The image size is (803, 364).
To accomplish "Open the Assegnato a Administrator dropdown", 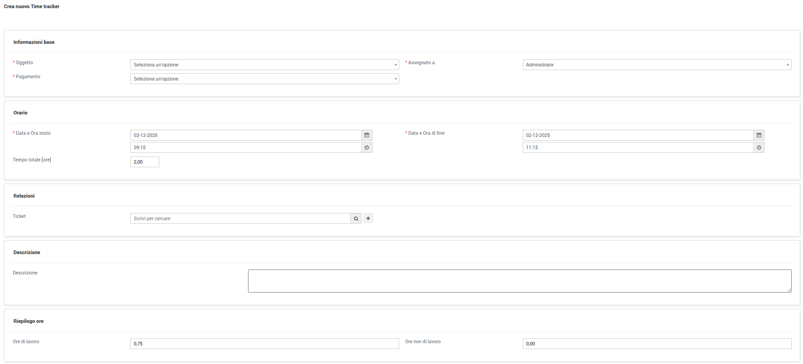I will pos(656,65).
